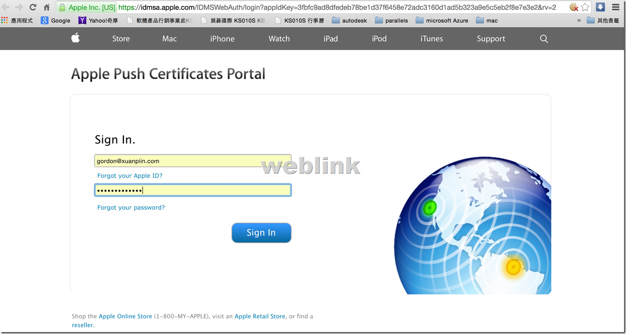Click the password input field
Viewport: 626px width, 334px height.
coord(193,190)
